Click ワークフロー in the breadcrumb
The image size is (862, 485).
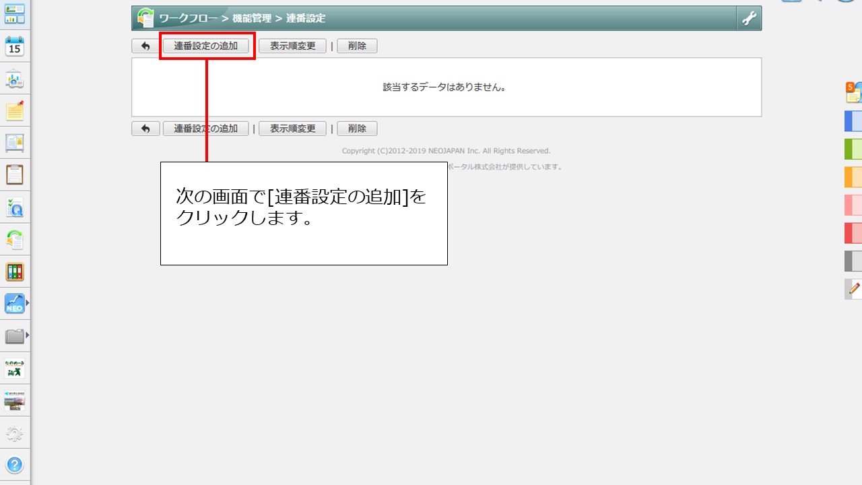pos(189,18)
